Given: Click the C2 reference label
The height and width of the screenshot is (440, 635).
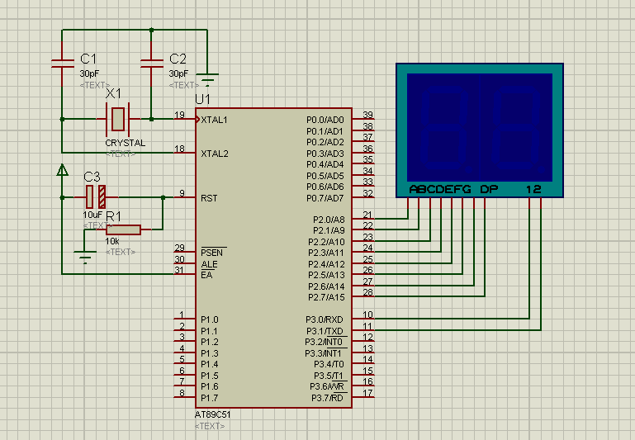Looking at the screenshot, I should coord(178,59).
